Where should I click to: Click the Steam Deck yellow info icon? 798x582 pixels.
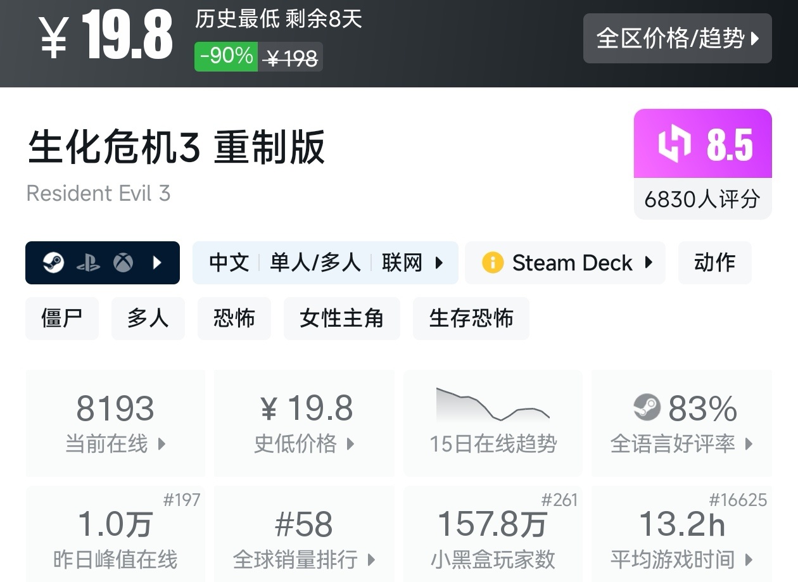[493, 263]
